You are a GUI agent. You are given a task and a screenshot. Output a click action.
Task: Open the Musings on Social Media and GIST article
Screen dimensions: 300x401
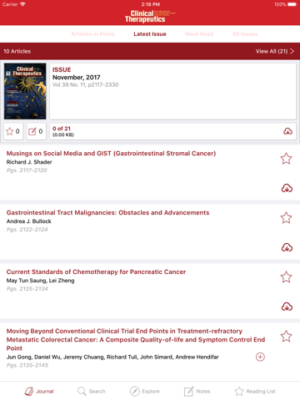[x=111, y=154]
